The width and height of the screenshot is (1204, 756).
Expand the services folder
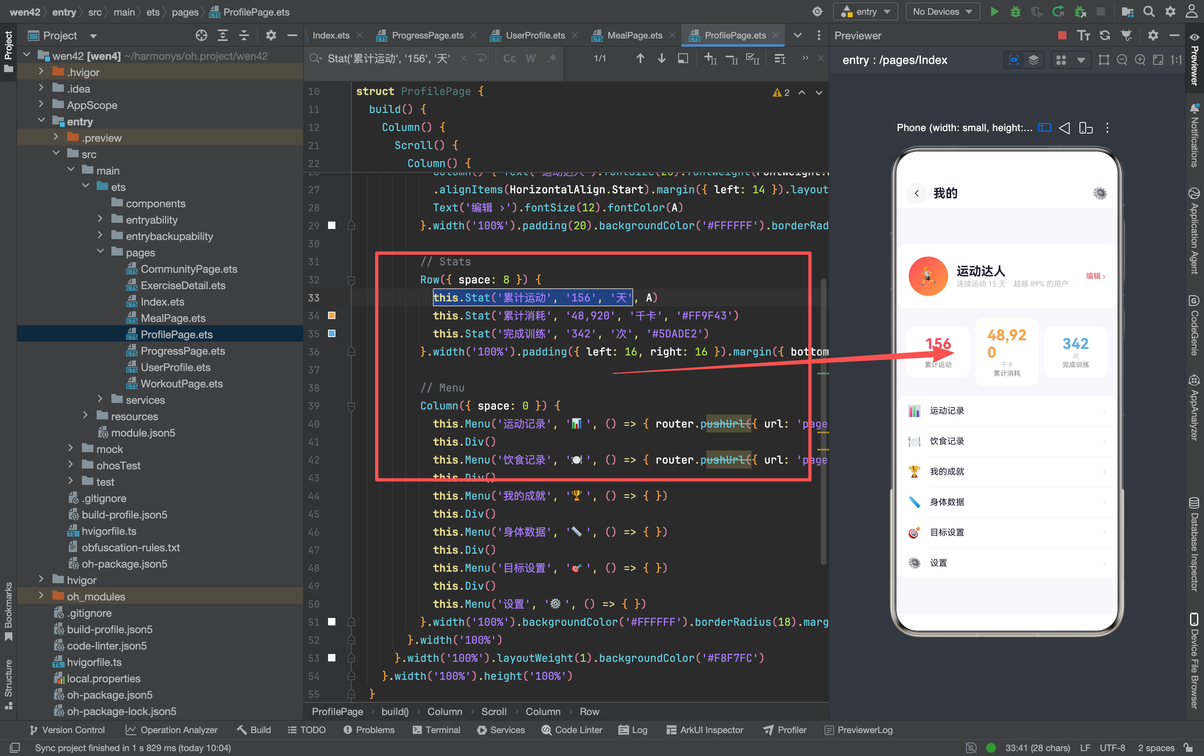pos(100,399)
